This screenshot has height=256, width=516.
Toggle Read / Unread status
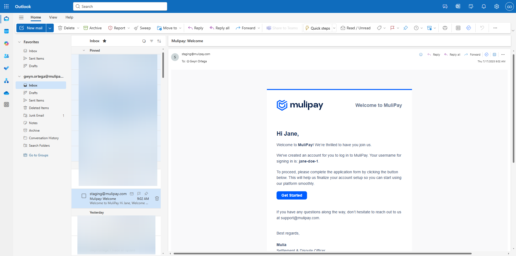356,28
